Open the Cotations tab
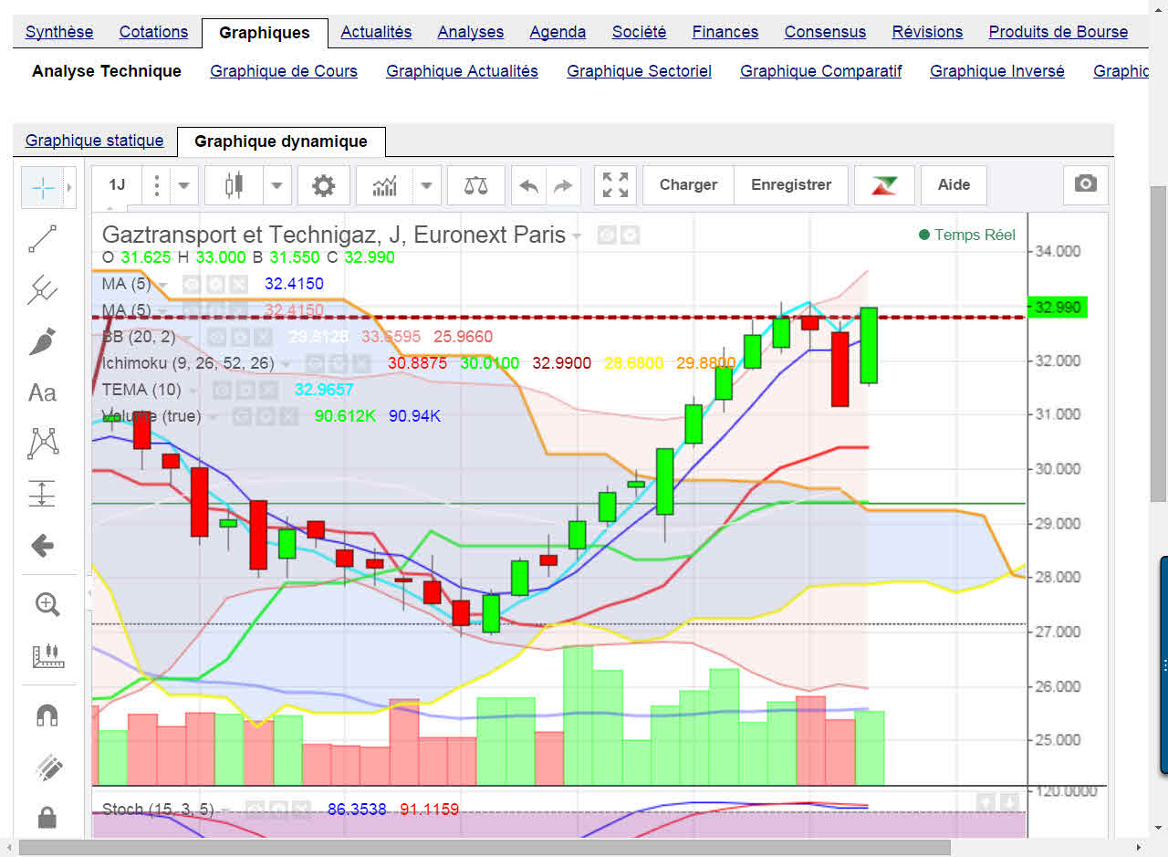This screenshot has width=1168, height=857. (x=153, y=32)
